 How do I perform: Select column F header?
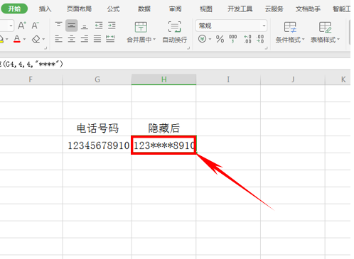(x=31, y=79)
